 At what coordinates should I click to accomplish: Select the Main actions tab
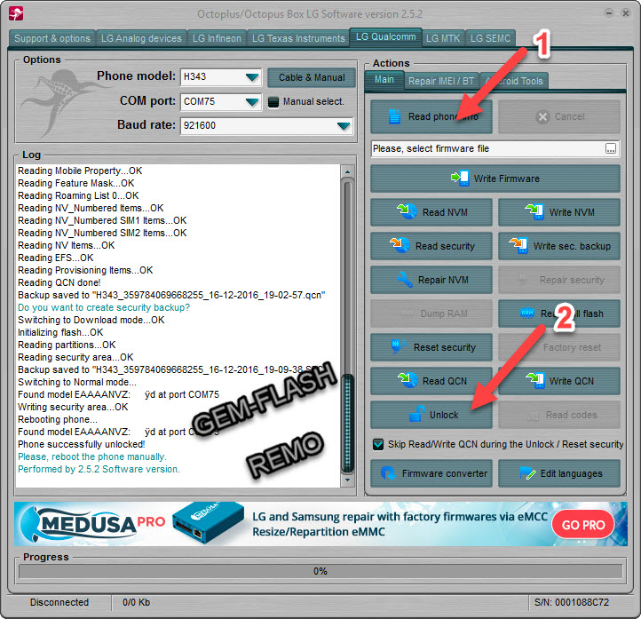384,80
